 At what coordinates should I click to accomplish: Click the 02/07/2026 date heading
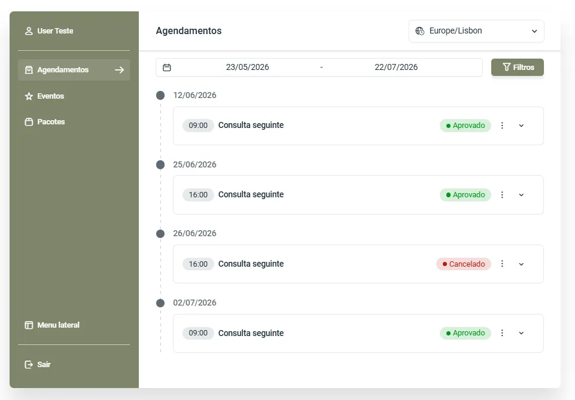(194, 303)
